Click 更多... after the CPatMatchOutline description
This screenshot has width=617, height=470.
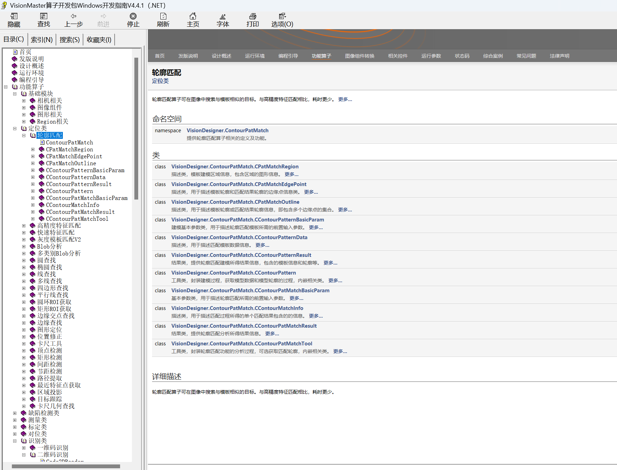click(345, 210)
